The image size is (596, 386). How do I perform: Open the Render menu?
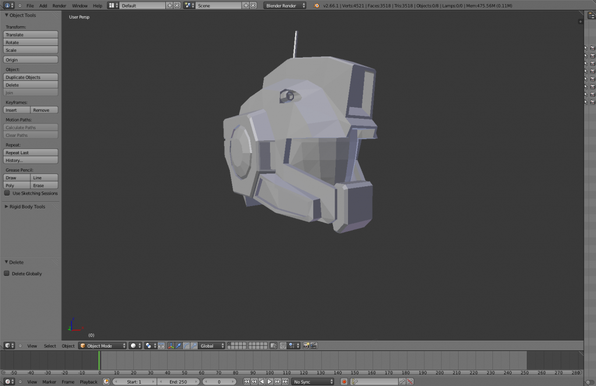[59, 6]
